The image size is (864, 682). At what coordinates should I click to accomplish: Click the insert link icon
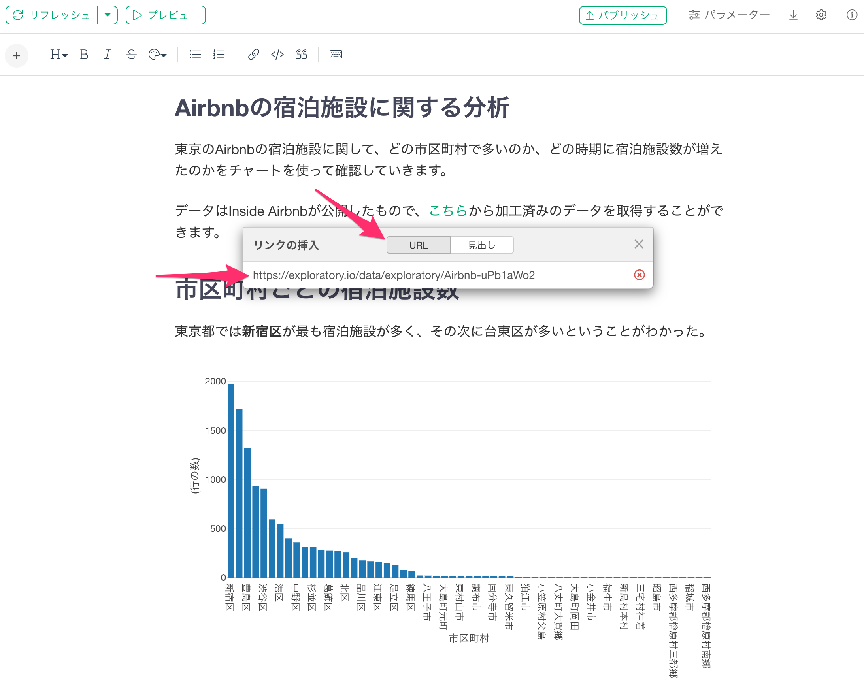coord(254,54)
